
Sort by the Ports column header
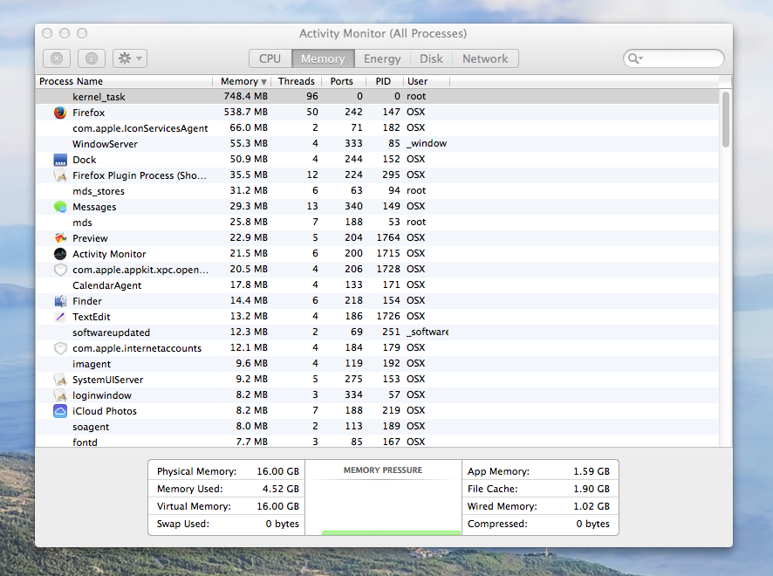pos(342,81)
